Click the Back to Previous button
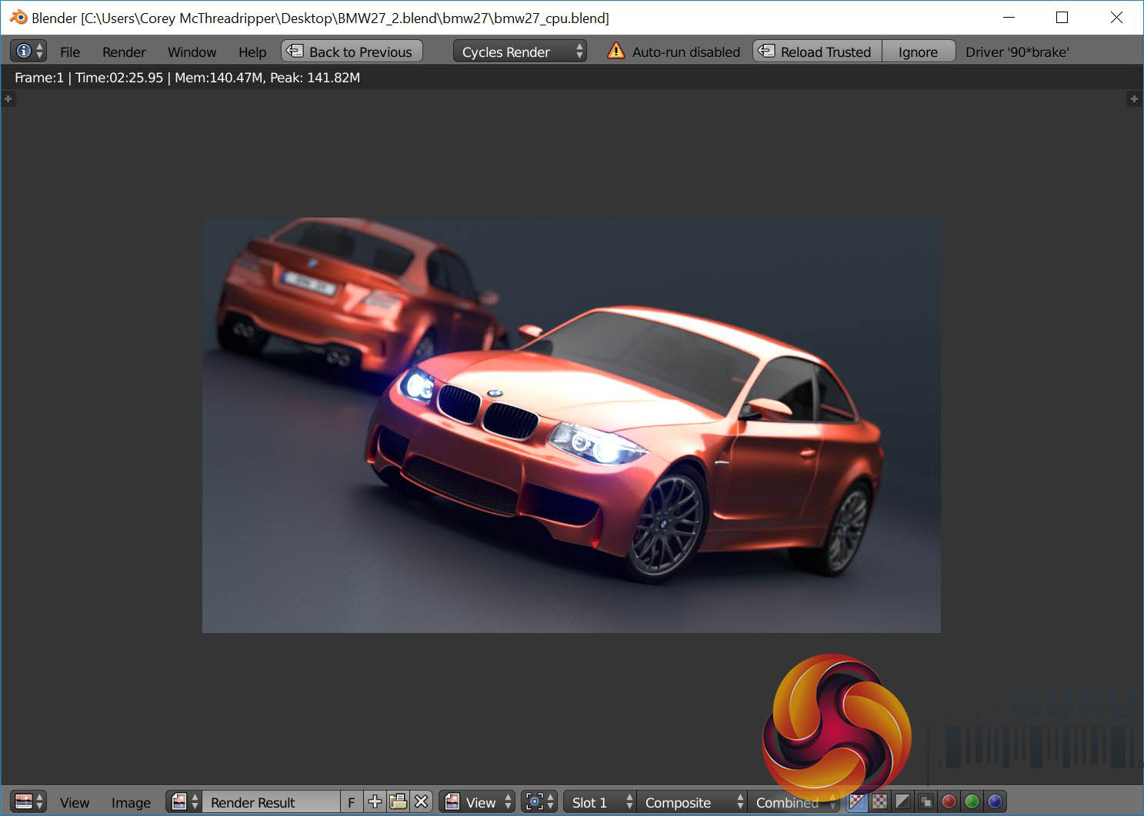 coord(352,52)
